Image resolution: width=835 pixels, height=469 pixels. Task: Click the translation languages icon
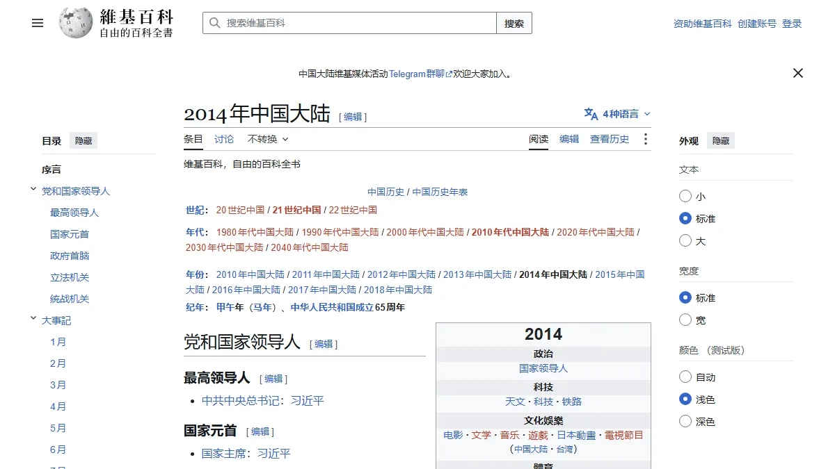(x=591, y=114)
